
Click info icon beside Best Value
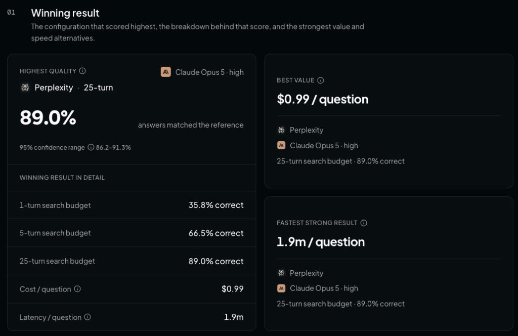pos(320,80)
